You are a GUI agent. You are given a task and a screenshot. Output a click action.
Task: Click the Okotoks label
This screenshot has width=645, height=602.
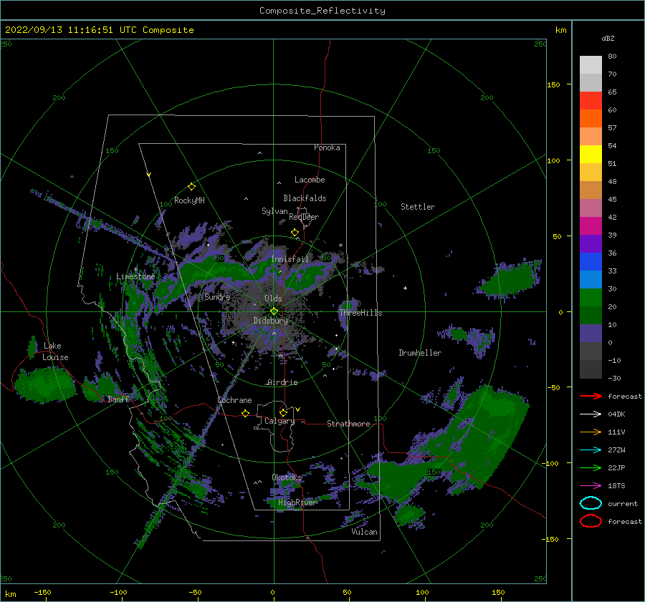pyautogui.click(x=287, y=477)
